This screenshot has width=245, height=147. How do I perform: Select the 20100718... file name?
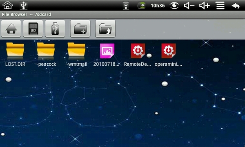107,64
